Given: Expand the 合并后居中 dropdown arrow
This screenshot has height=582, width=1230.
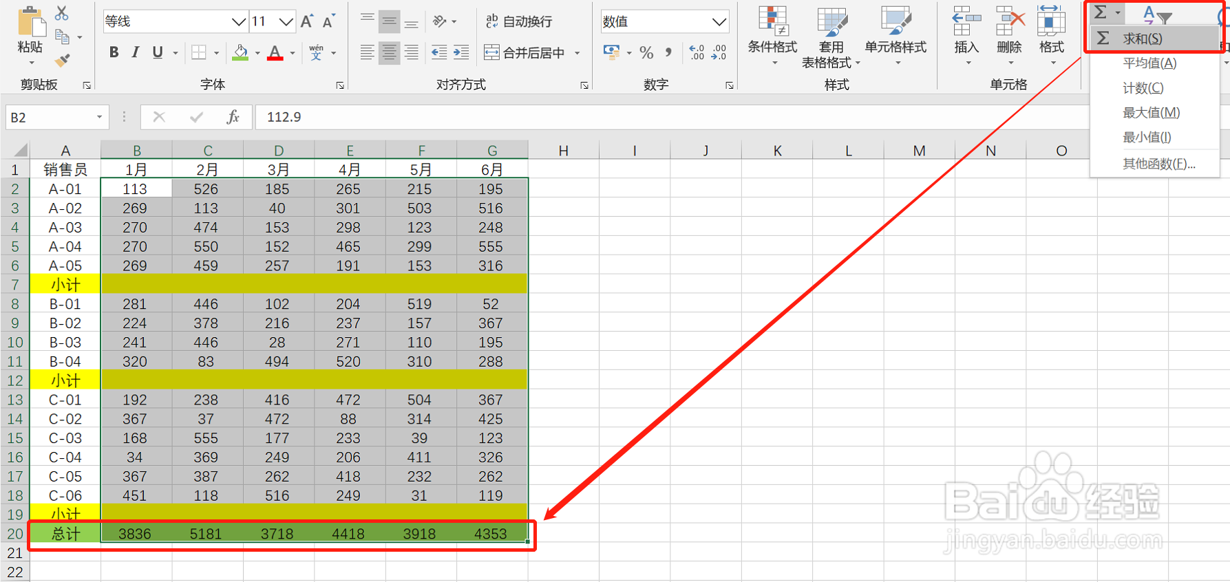Looking at the screenshot, I should tap(577, 52).
